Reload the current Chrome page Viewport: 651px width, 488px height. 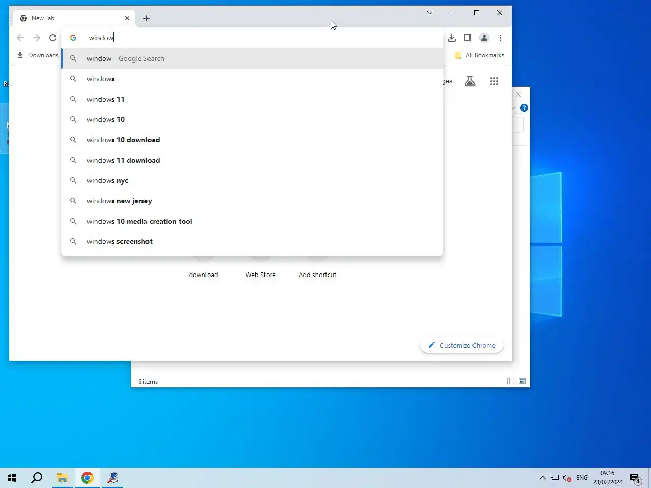tap(53, 38)
